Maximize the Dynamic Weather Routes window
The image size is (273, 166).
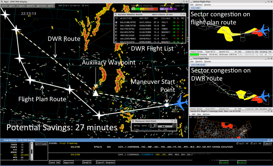181,15
